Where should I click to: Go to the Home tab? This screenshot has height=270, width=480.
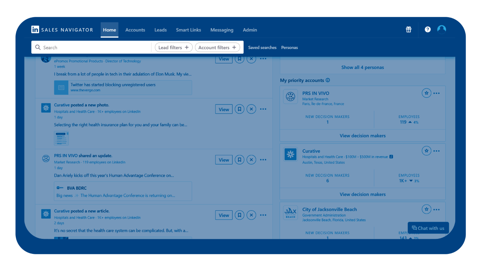(x=109, y=30)
